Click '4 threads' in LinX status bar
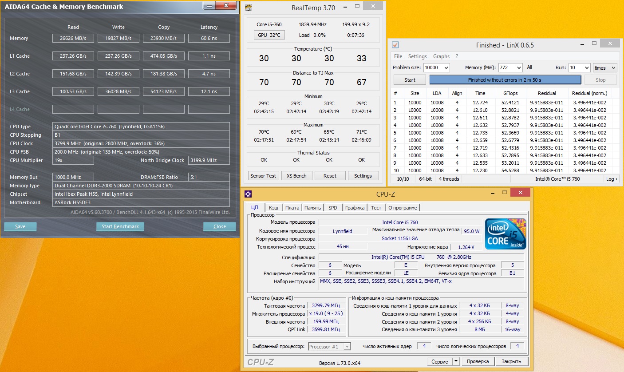The width and height of the screenshot is (624, 372). coord(449,179)
